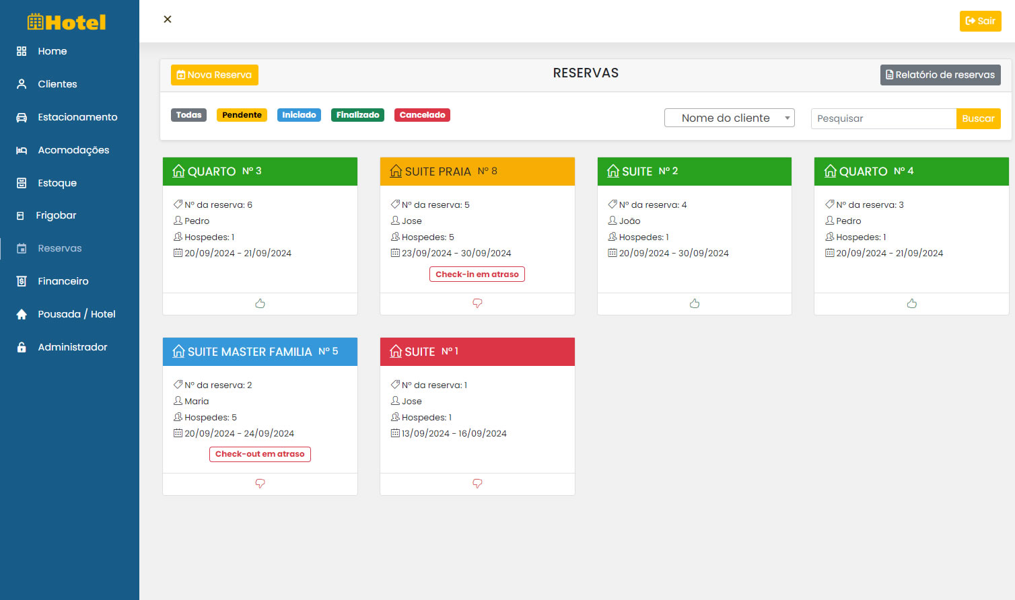Click the Pesquisar search field
Image resolution: width=1015 pixels, height=600 pixels.
(x=883, y=118)
